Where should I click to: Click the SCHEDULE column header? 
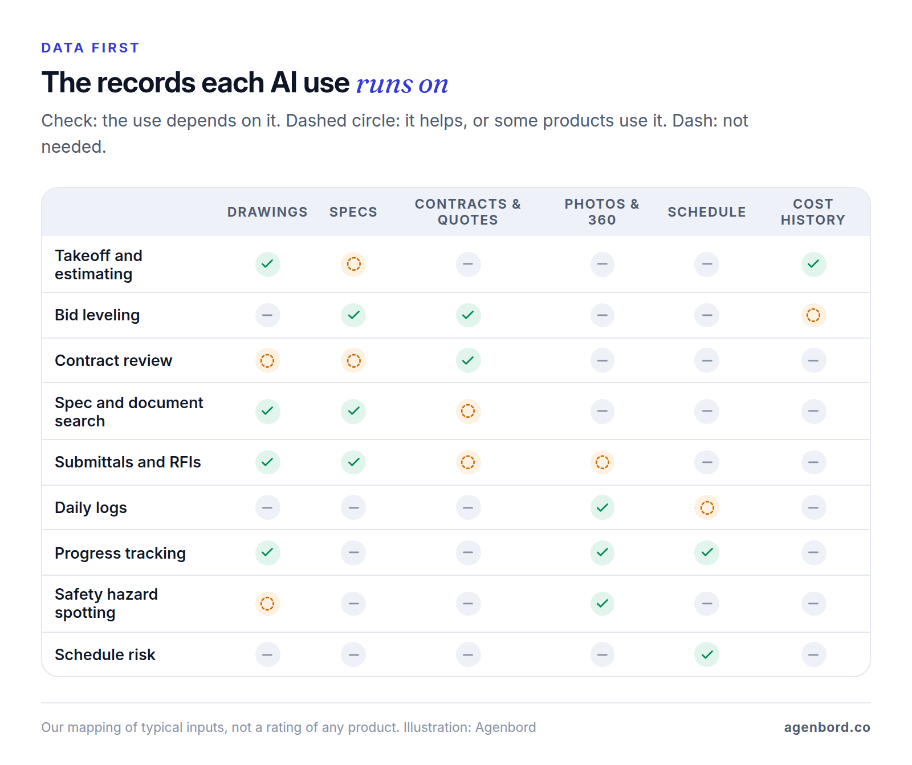point(707,212)
